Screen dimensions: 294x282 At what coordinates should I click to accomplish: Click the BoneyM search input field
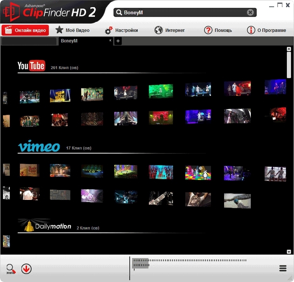coord(185,12)
